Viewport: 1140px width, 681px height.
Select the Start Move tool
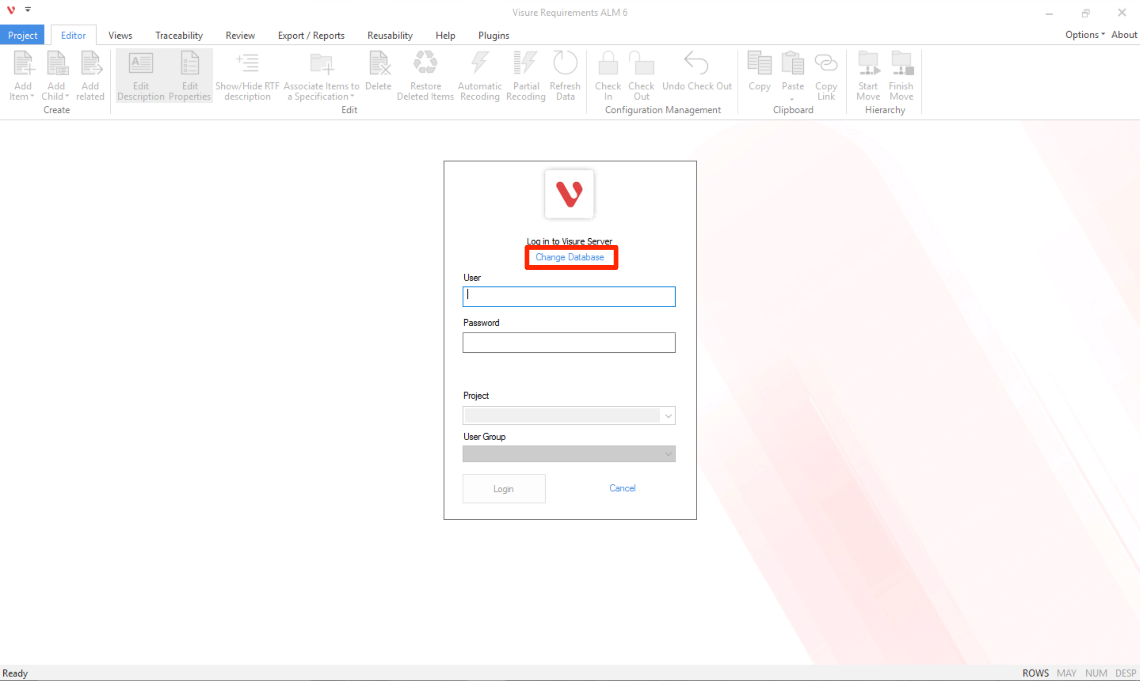(868, 76)
